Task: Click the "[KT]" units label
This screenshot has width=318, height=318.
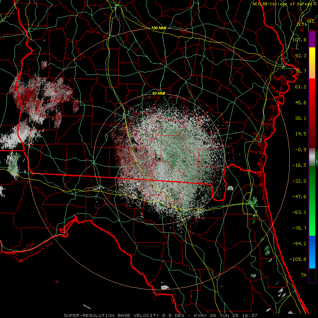Action: click(x=302, y=24)
